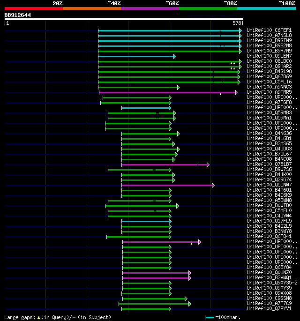Select the UniRef100_B3NWY8 label

click(269, 231)
